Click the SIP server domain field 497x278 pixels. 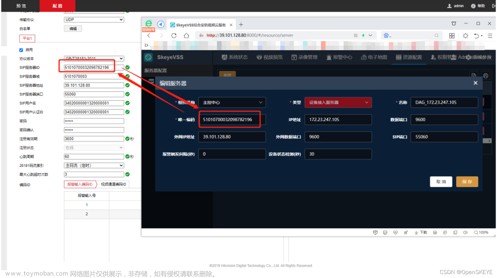tap(94, 76)
